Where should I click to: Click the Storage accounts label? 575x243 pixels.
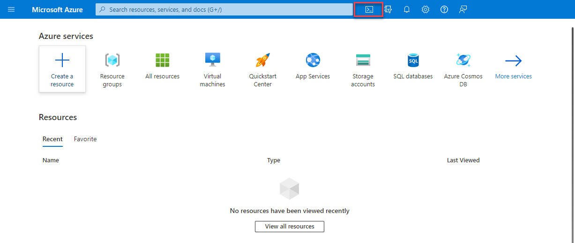(363, 80)
